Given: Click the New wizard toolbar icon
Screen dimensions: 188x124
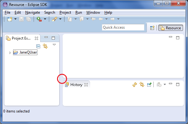Looking at the screenshot, I should pos(10,19).
